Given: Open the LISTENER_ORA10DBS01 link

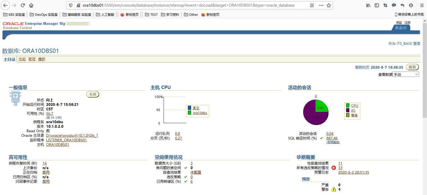Looking at the screenshot, I should pos(66,140).
